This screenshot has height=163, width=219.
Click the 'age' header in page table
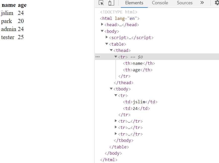point(22,5)
